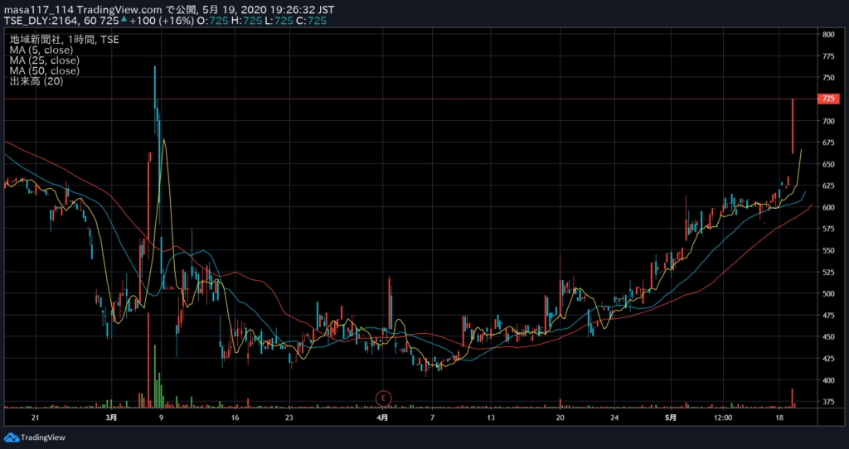Click the 600 price axis label
Image resolution: width=849 pixels, height=449 pixels.
pyautogui.click(x=828, y=207)
